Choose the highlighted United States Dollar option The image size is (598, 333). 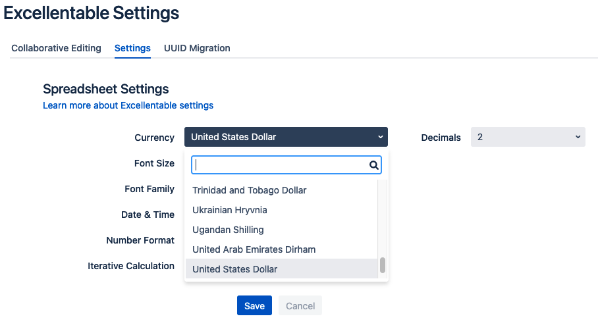pyautogui.click(x=281, y=269)
